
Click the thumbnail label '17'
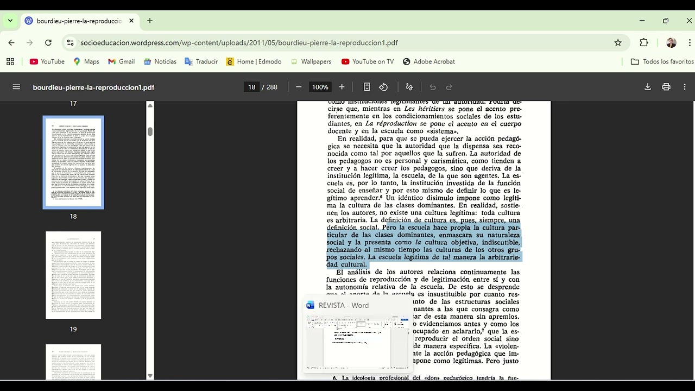coord(73,104)
